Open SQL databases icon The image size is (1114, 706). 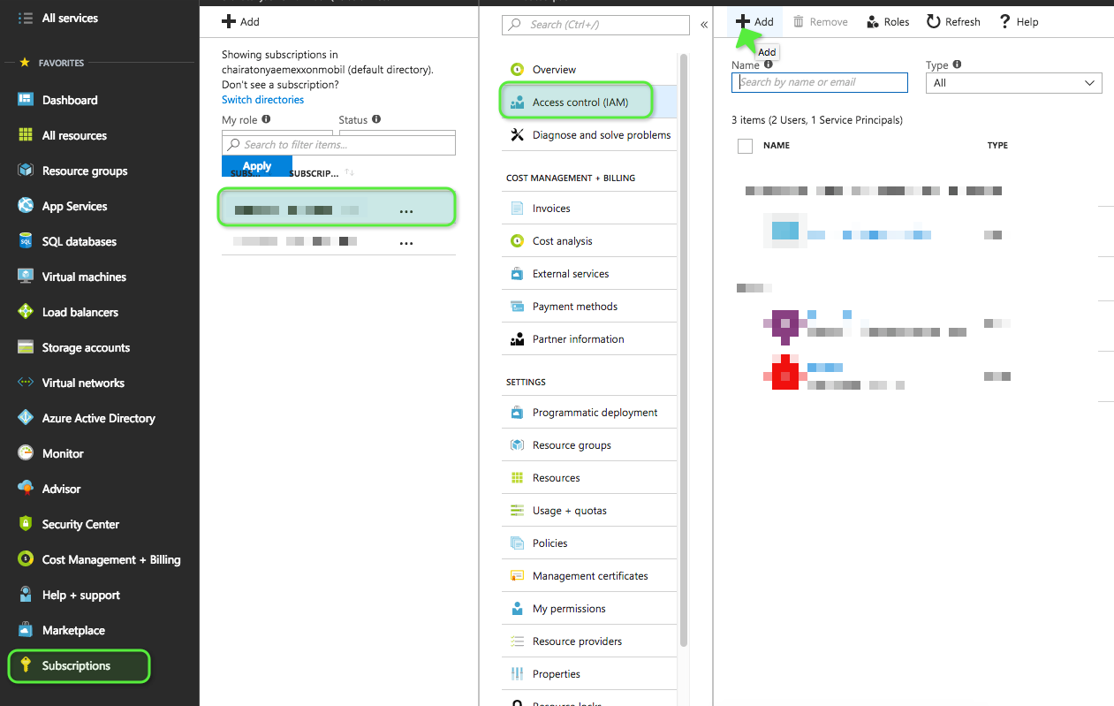click(26, 241)
